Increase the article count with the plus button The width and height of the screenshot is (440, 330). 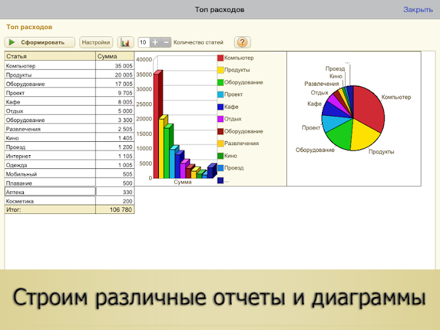tap(155, 42)
